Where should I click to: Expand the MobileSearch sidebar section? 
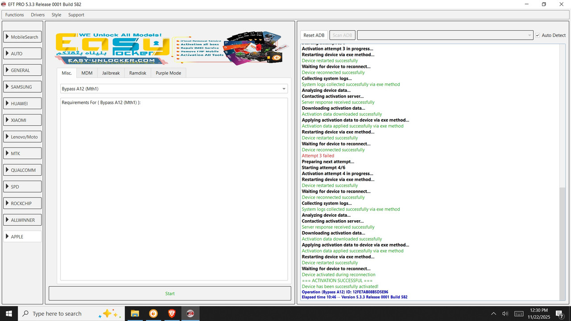pyautogui.click(x=23, y=37)
